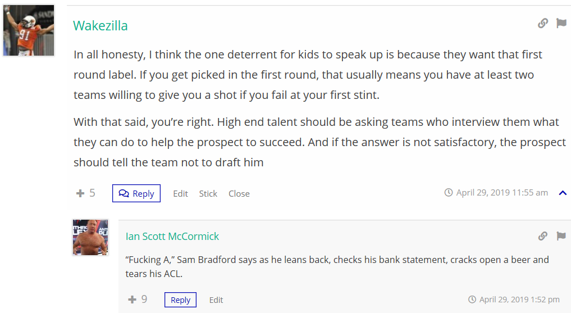Open April 29, 2019 1:52 pm timestamp
Screen dimensions: 571x313
point(519,300)
